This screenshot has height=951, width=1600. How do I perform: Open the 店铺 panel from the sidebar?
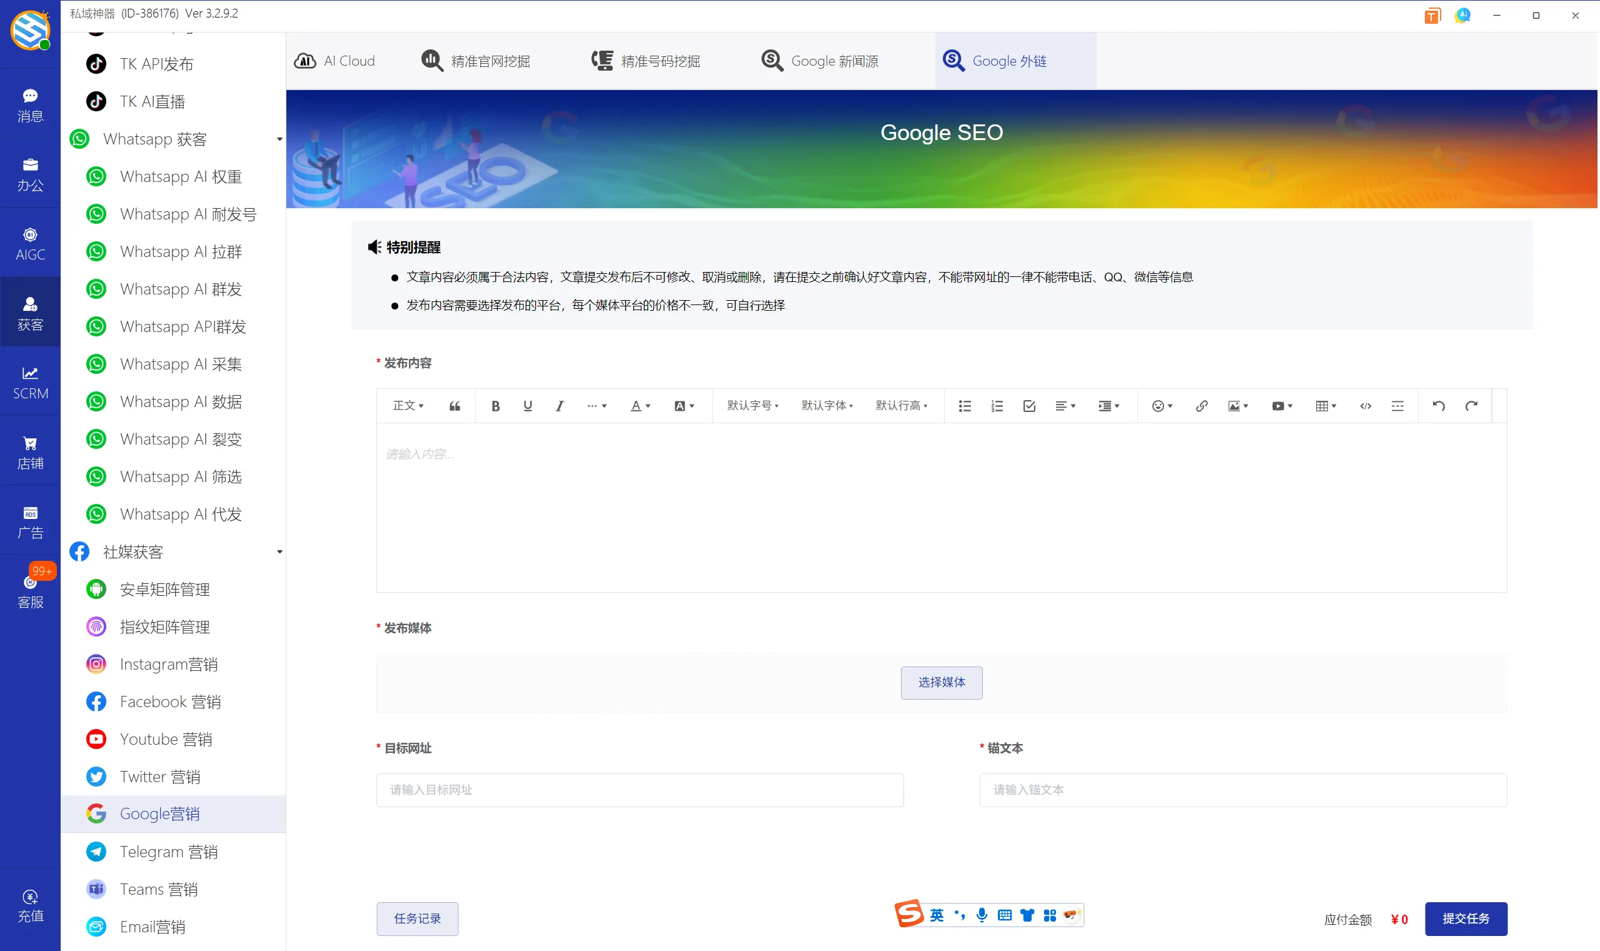(x=30, y=452)
